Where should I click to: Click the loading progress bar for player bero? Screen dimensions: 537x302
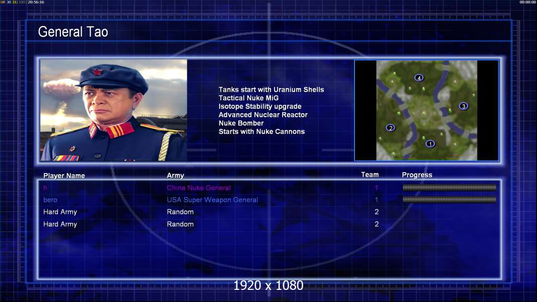[x=449, y=199]
